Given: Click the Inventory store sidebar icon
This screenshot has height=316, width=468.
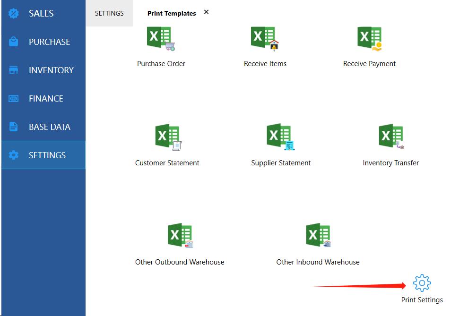Looking at the screenshot, I should point(13,70).
